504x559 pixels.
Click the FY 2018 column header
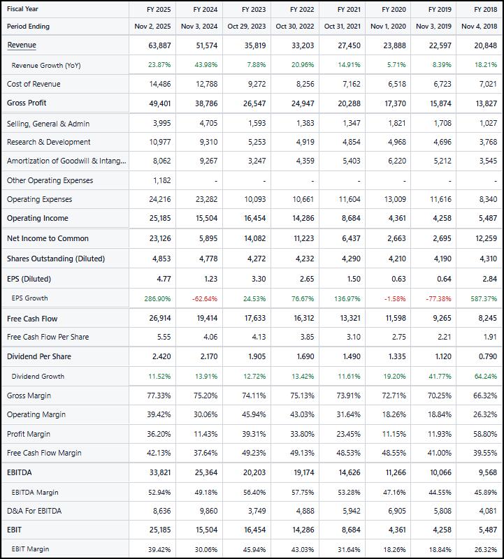484,9
